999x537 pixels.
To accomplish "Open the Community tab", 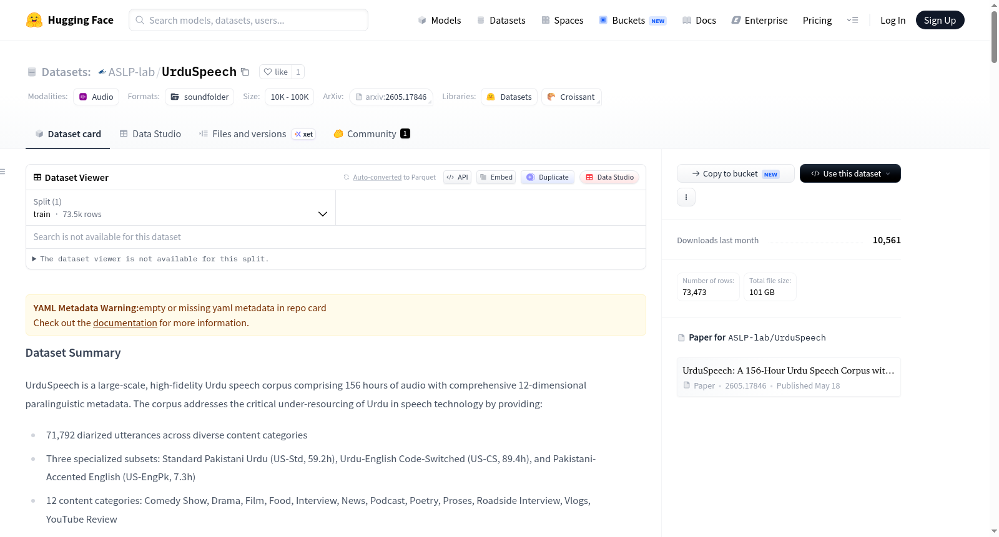I will [x=372, y=133].
